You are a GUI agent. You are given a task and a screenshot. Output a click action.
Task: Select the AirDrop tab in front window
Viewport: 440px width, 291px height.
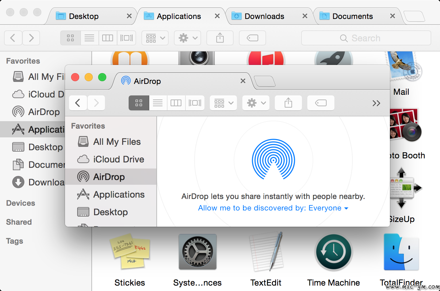click(x=181, y=81)
